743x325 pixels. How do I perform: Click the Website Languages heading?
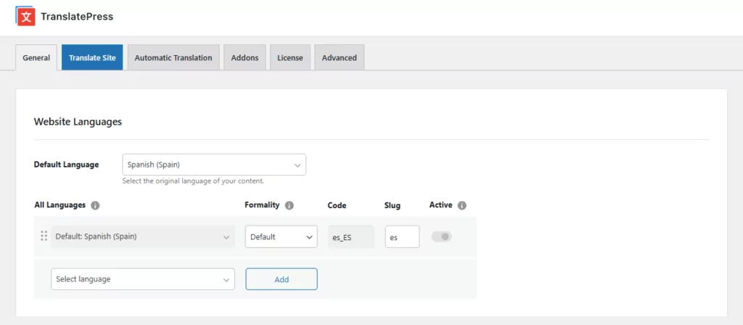pos(78,122)
